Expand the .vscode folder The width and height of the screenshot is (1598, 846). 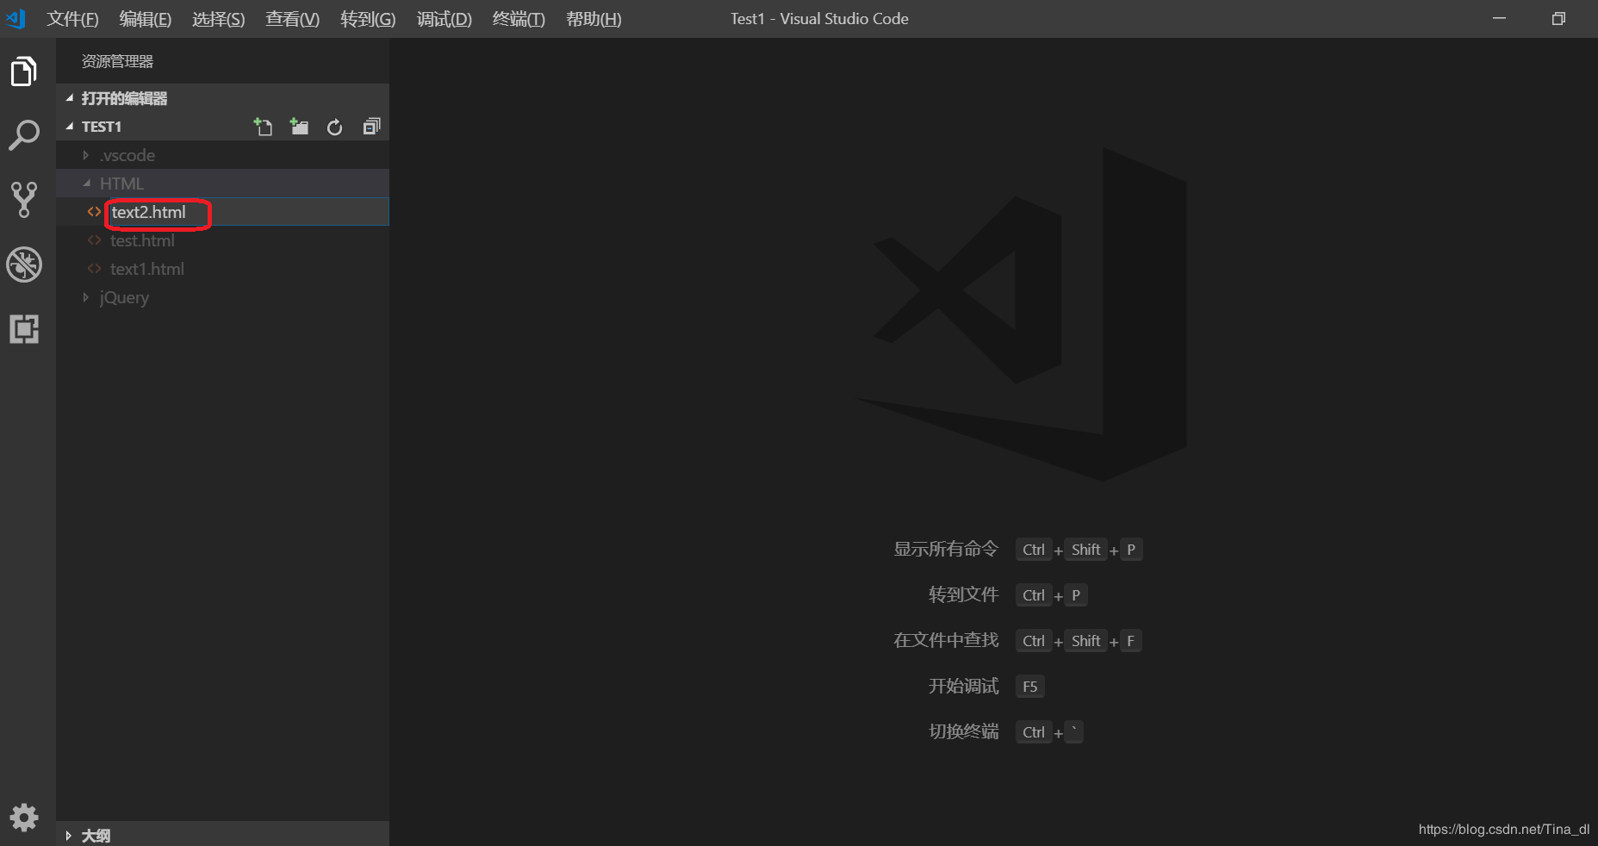tap(127, 155)
